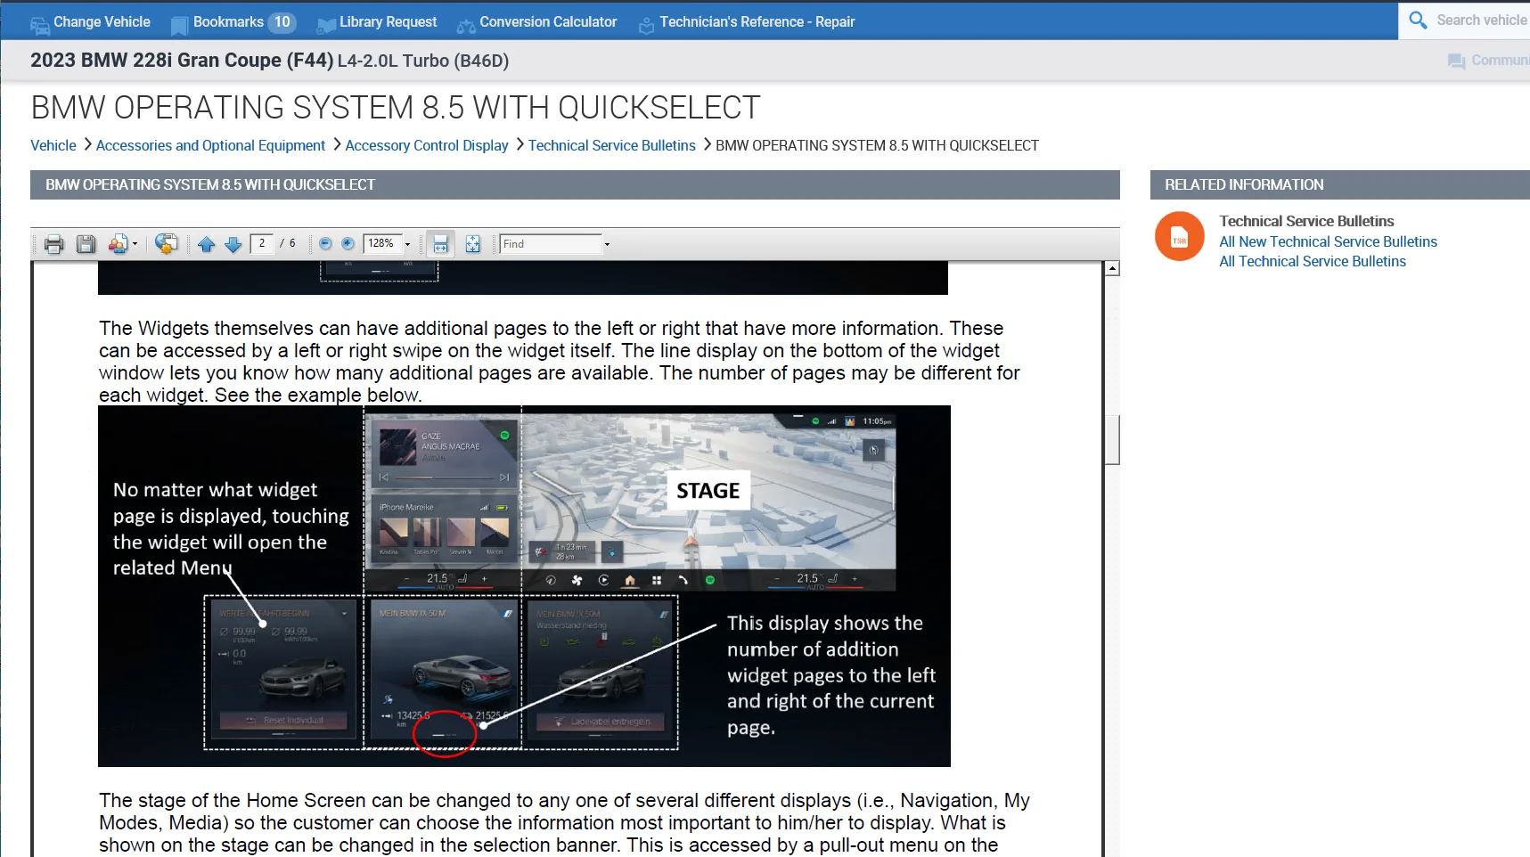
Task: Open All Technical Service Bulletins link
Action: (x=1313, y=261)
